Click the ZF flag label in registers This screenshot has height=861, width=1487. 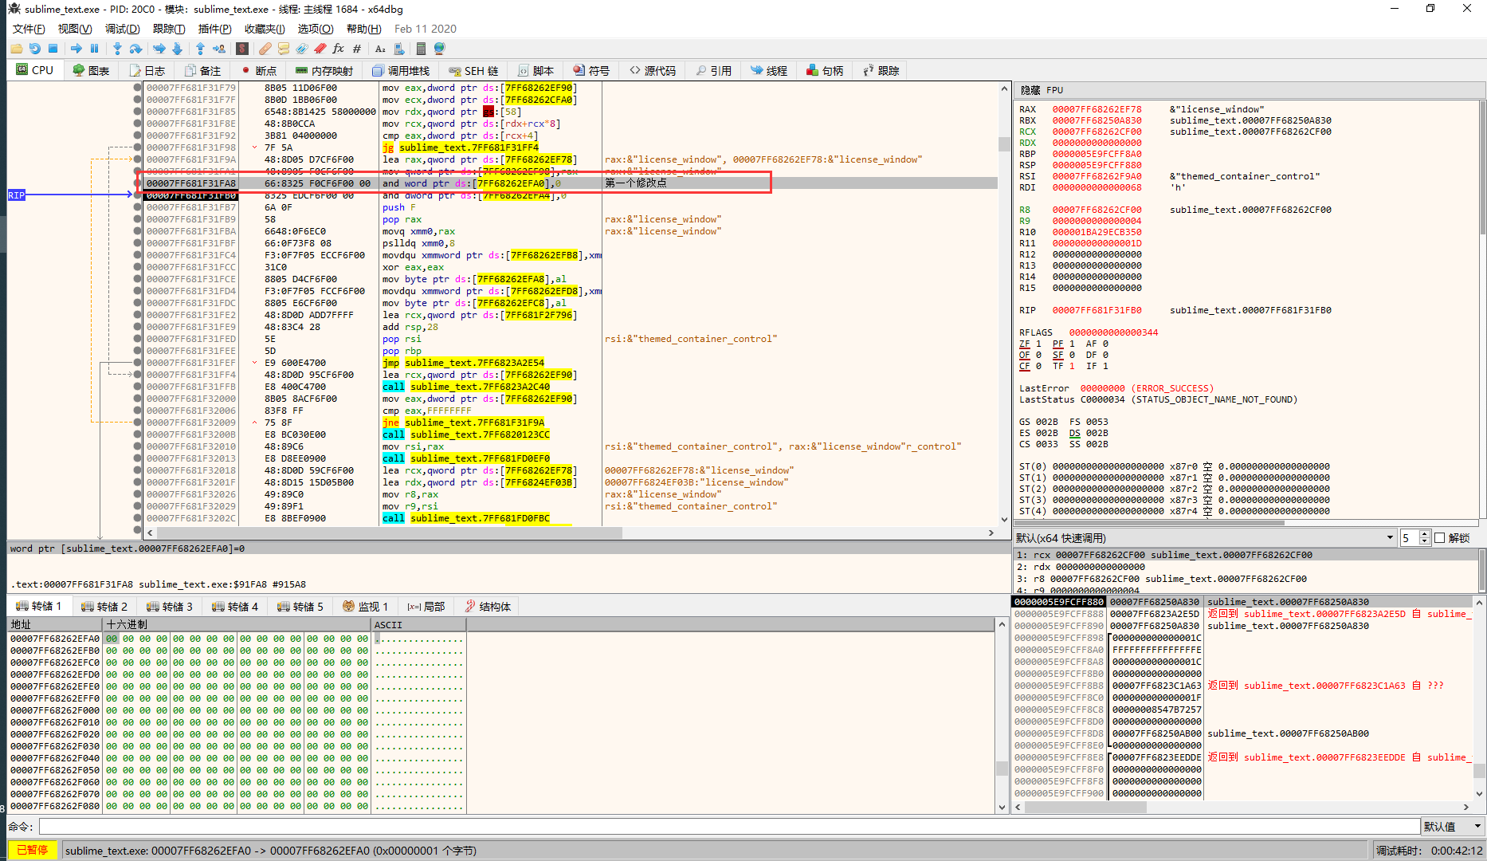pos(1024,344)
